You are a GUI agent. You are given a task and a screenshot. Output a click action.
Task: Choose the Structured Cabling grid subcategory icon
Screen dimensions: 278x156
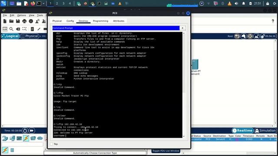[12, 150]
